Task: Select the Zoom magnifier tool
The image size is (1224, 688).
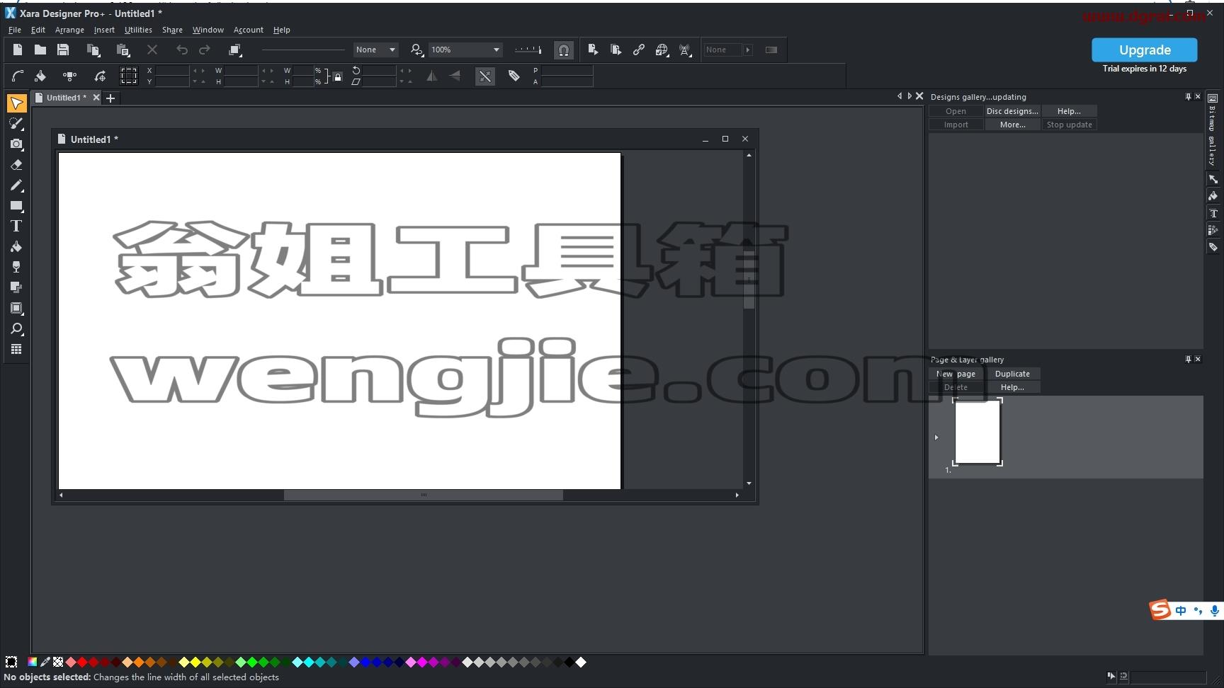Action: [x=16, y=328]
